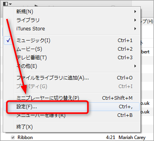154x141 pixels.
Task: Click the Ctrl+Shift+M shortcut label
Action: 117,98
